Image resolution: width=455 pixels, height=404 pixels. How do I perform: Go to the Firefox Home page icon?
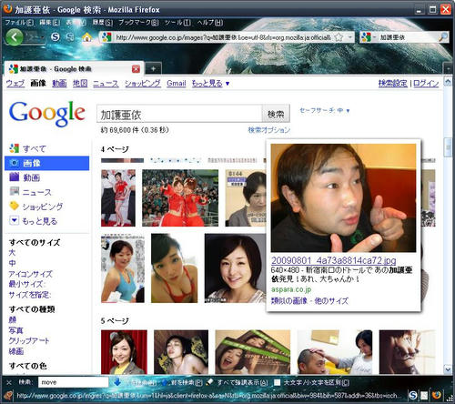(86, 37)
